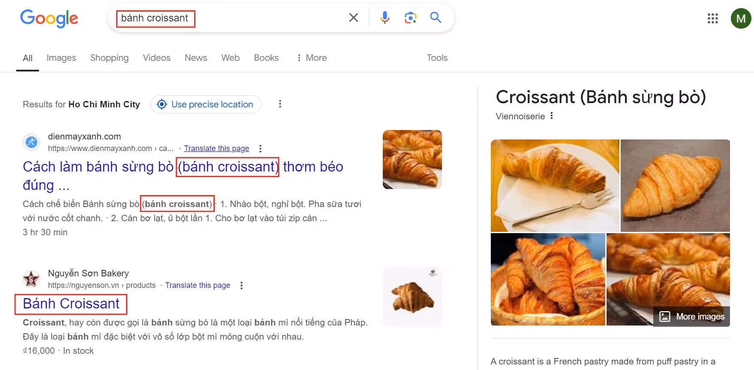Image resolution: width=754 pixels, height=370 pixels.
Task: Open options menu next to location results
Action: click(x=280, y=104)
